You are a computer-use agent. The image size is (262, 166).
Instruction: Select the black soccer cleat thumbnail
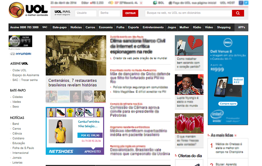click(61, 112)
